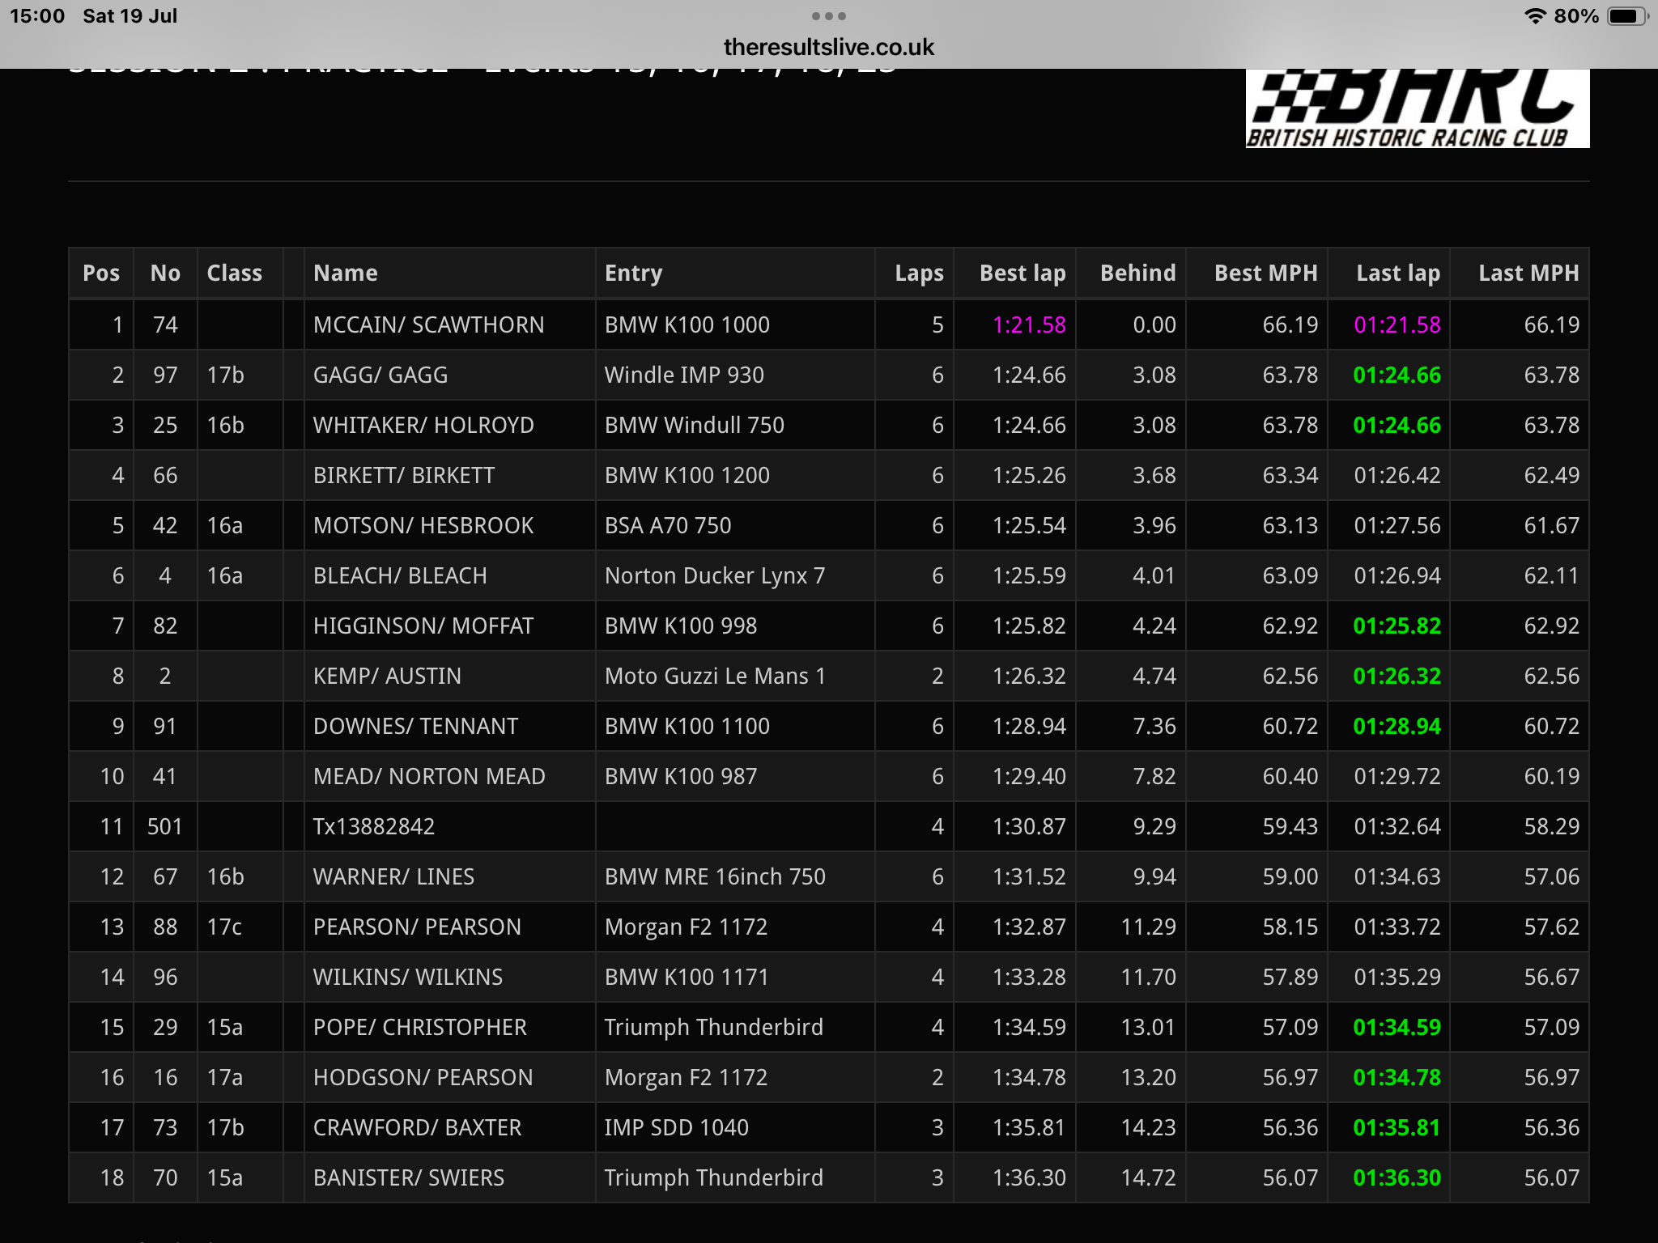The height and width of the screenshot is (1243, 1658).
Task: Click the IMP SDD 1040 entry
Action: 676,1128
